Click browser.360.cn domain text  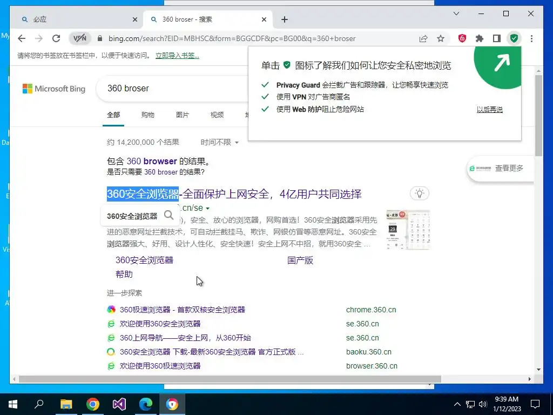(372, 366)
